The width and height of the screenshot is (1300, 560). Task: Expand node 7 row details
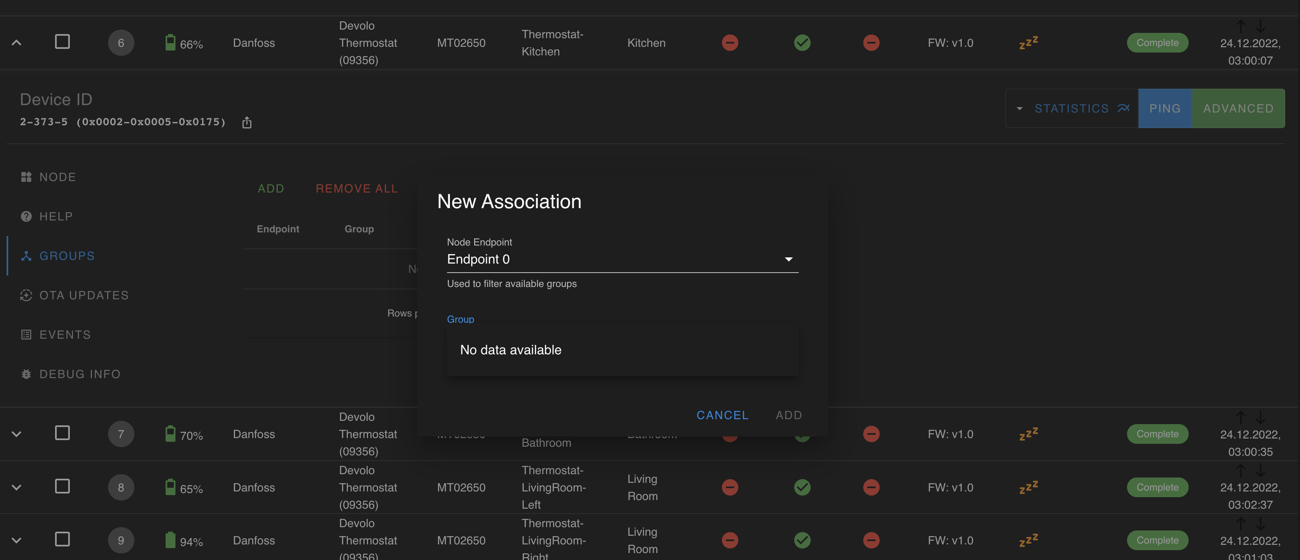pyautogui.click(x=16, y=434)
